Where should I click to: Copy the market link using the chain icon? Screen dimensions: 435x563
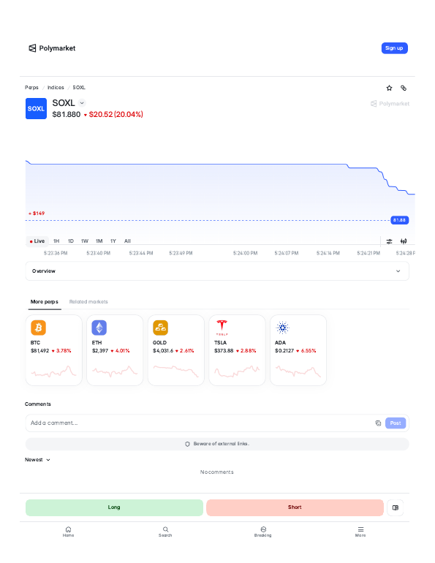404,88
